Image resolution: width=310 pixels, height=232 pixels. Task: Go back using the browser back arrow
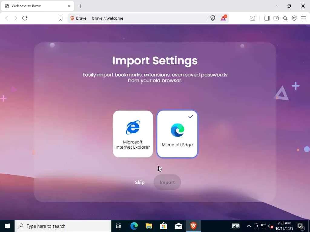point(7,18)
